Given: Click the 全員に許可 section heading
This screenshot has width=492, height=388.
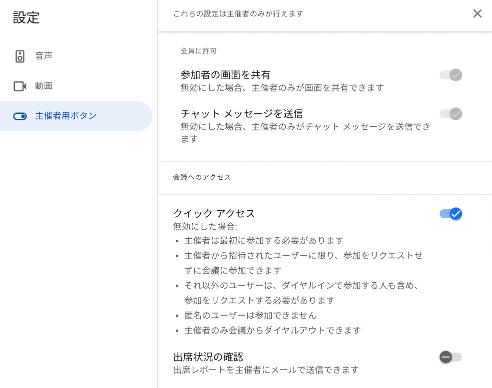Looking at the screenshot, I should click(198, 51).
